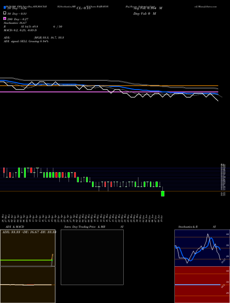Click the white 50 Day legend square
230x303 pixels.
[5, 13]
